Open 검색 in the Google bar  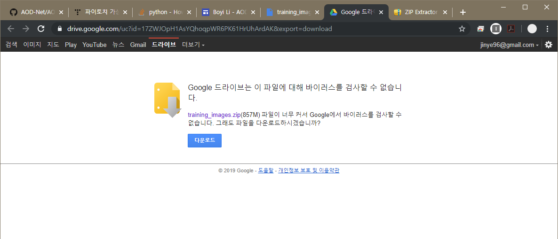(11, 45)
